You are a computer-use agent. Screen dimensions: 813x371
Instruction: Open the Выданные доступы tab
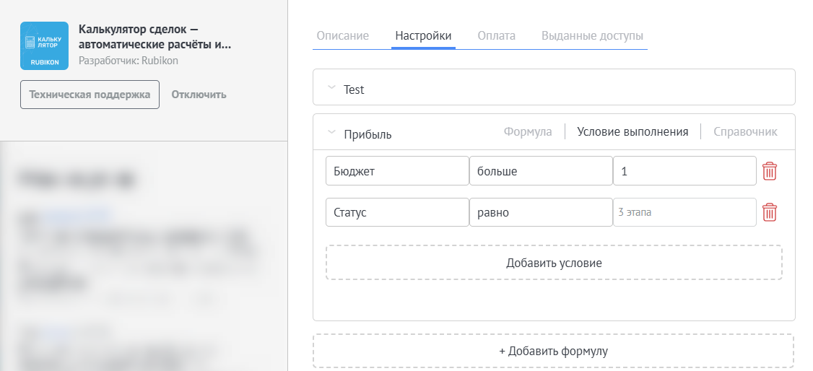[592, 36]
